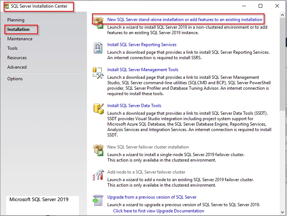Click the scrollbar up arrow
Screen dimensions: 287x216
pos(282,15)
